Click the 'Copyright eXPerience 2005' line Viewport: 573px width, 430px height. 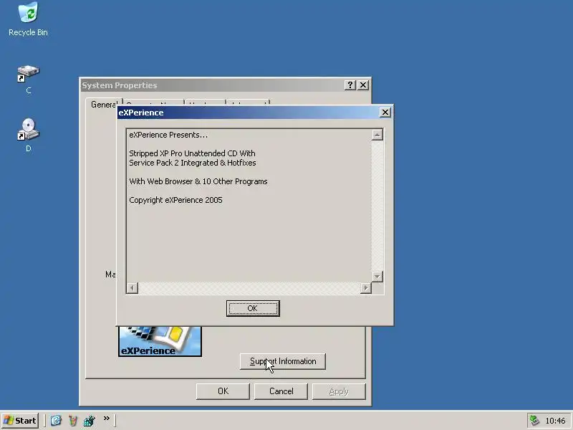click(x=175, y=200)
